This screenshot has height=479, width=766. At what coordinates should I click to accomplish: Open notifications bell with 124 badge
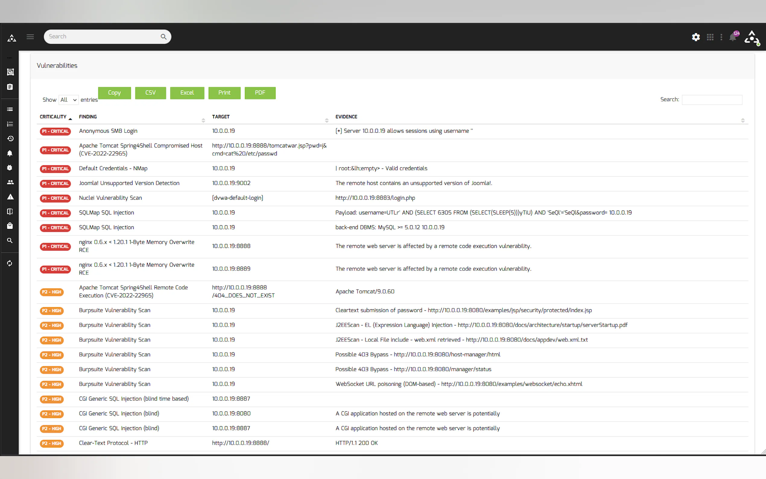point(733,37)
